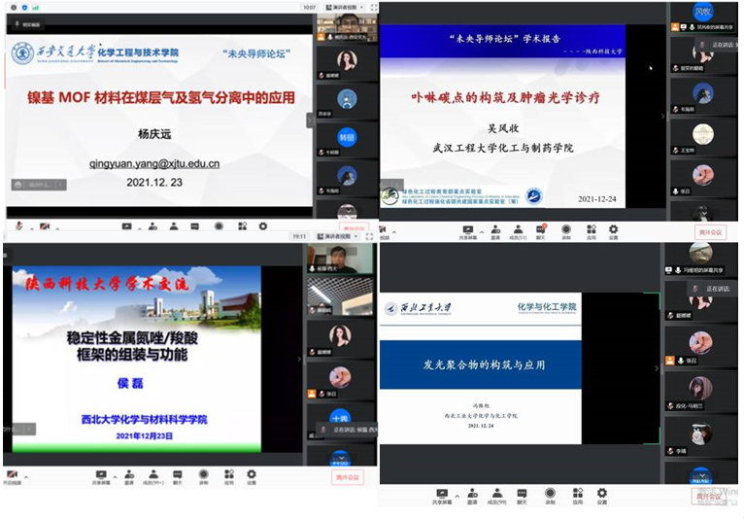Turn on camera in top-left meeting toolbar
The width and height of the screenshot is (744, 519).
click(45, 226)
